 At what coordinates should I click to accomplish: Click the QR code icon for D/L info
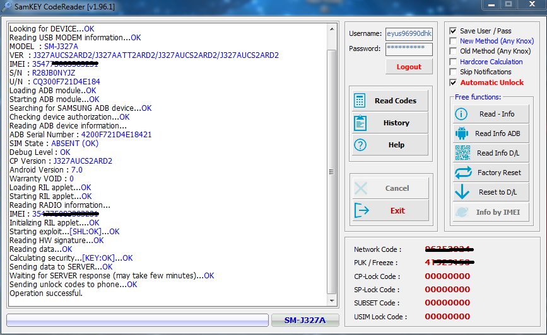(462, 153)
